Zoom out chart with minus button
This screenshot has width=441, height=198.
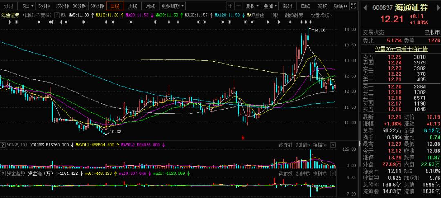click(238, 6)
